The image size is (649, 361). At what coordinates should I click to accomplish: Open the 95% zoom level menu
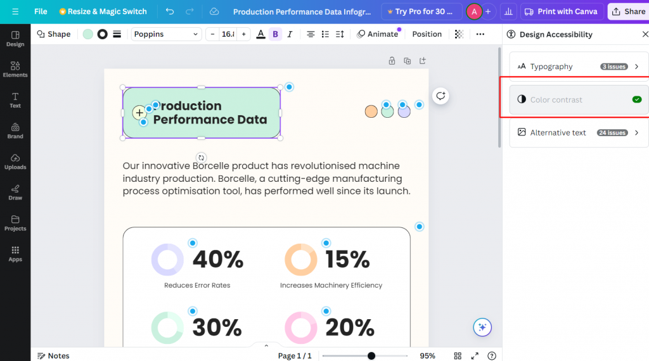point(428,356)
